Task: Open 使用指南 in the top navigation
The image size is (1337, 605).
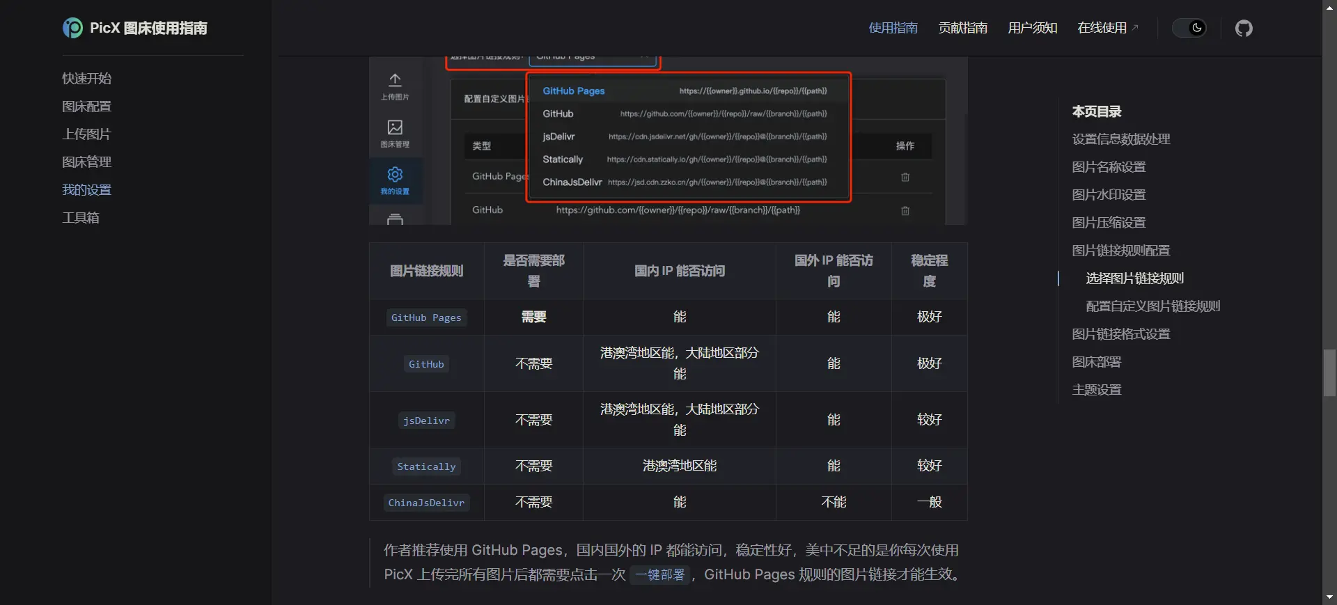Action: click(x=893, y=28)
